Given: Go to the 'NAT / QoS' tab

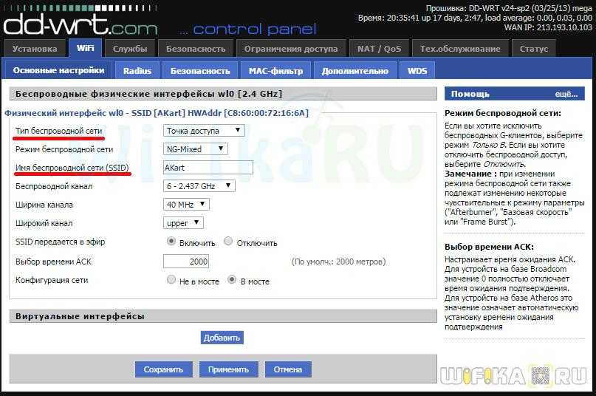Looking at the screenshot, I should click(x=379, y=49).
